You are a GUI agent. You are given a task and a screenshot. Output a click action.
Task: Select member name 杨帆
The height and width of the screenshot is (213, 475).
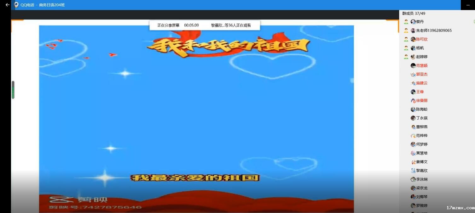pos(420,48)
